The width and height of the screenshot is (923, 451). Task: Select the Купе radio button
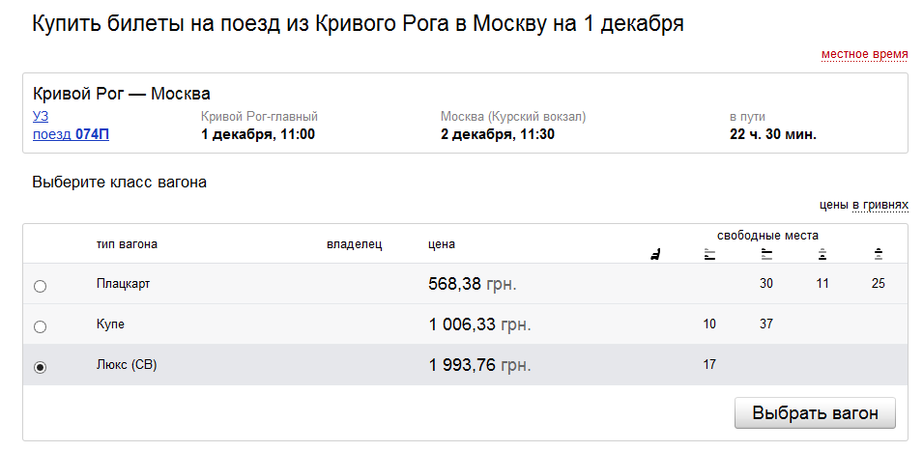click(40, 327)
